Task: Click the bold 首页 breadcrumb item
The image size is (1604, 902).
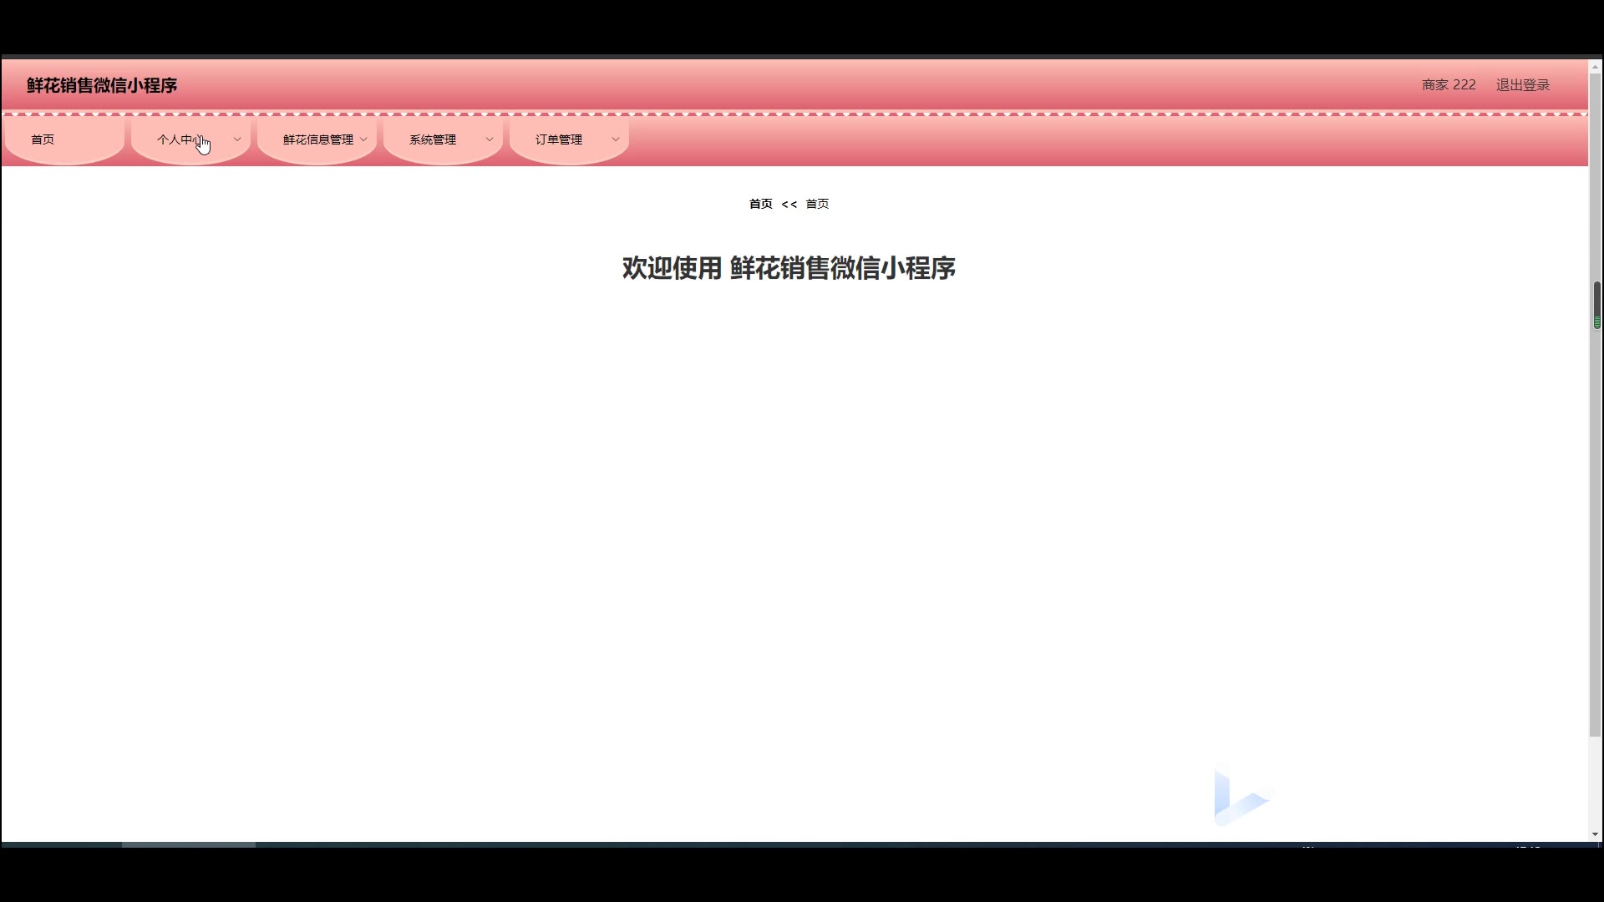Action: [x=760, y=204]
